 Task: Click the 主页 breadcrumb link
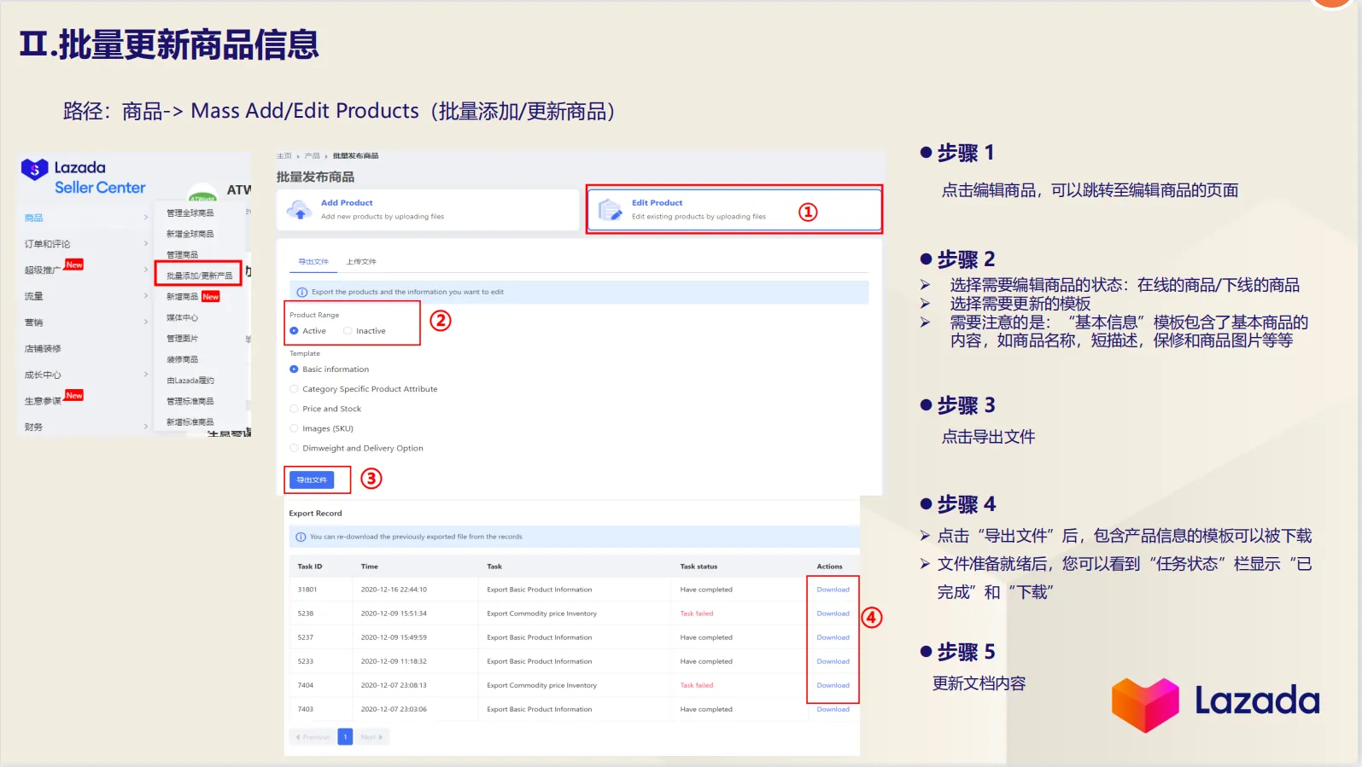tap(284, 156)
